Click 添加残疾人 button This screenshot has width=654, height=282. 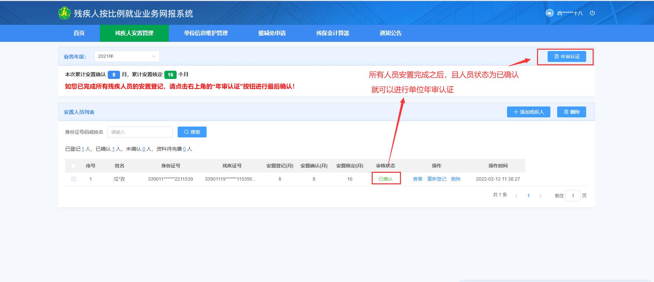tap(528, 112)
